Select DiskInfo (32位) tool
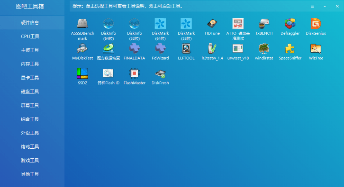The image size is (344, 187). pyautogui.click(x=134, y=24)
